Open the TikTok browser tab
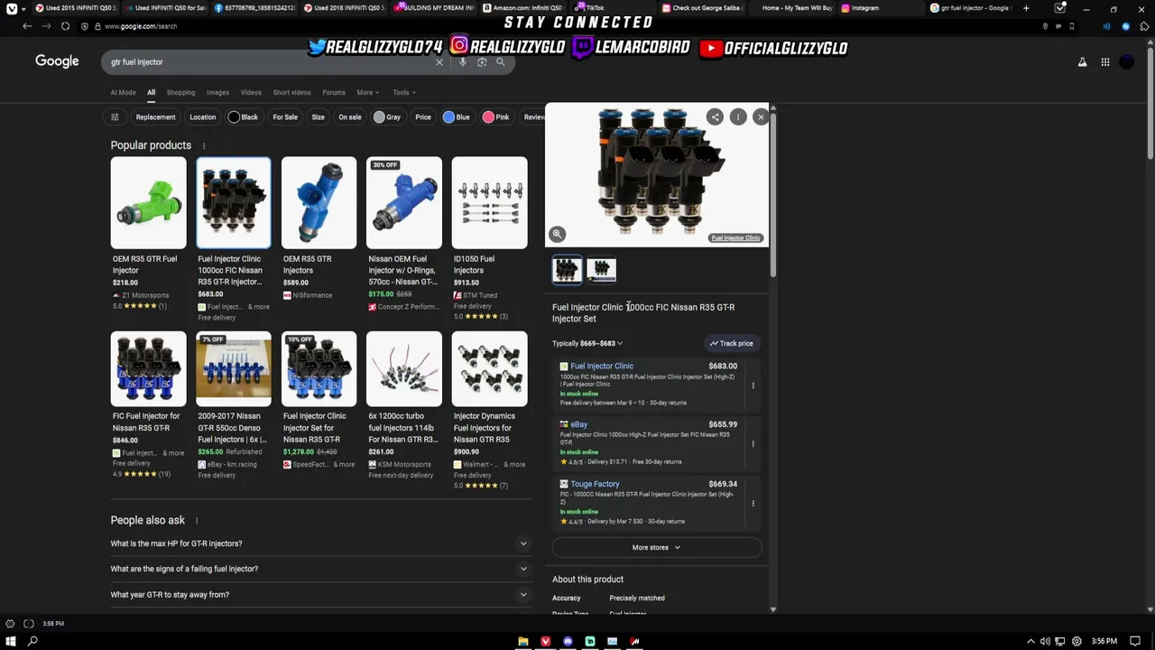Viewport: 1155px width, 650px height. point(614,8)
